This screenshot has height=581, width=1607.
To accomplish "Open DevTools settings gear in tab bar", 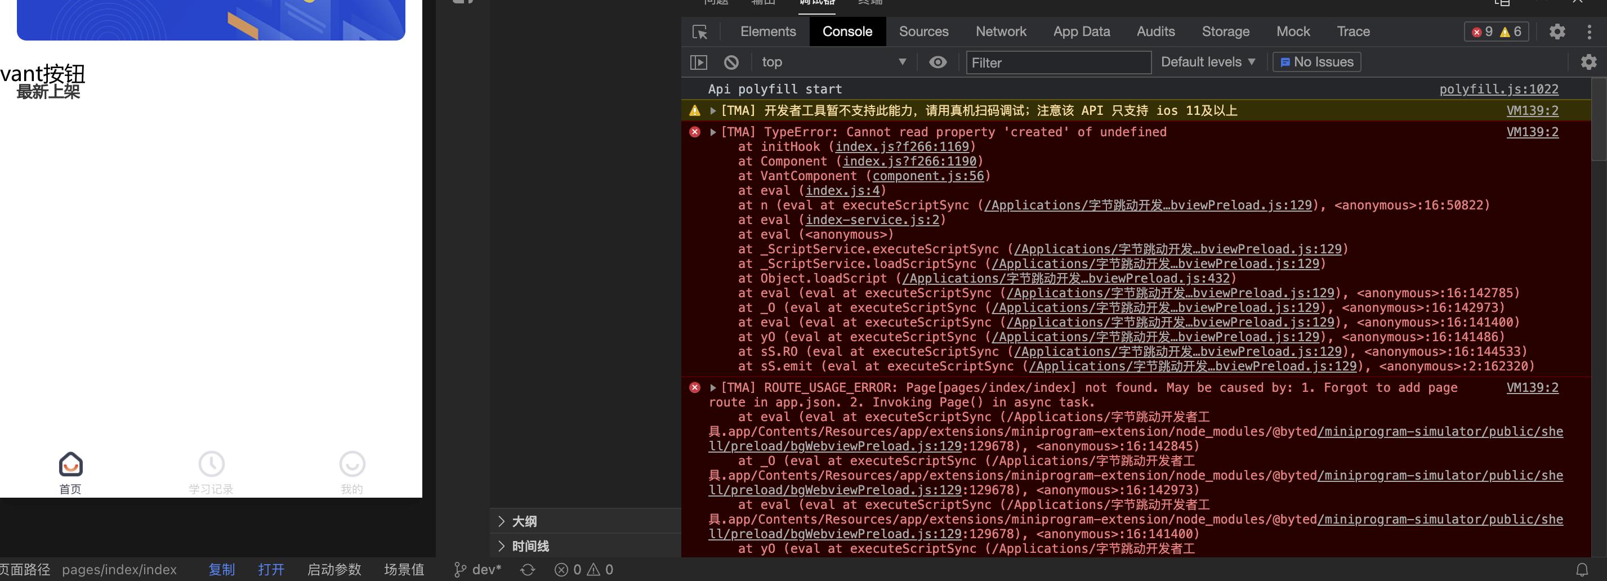I will click(x=1556, y=32).
